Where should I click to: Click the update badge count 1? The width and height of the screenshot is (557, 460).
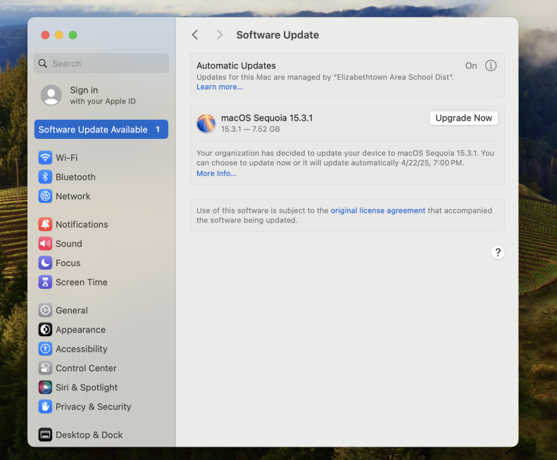point(158,130)
